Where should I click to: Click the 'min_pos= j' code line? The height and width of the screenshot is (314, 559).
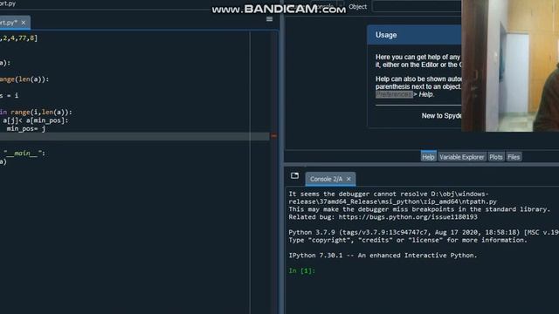25,128
